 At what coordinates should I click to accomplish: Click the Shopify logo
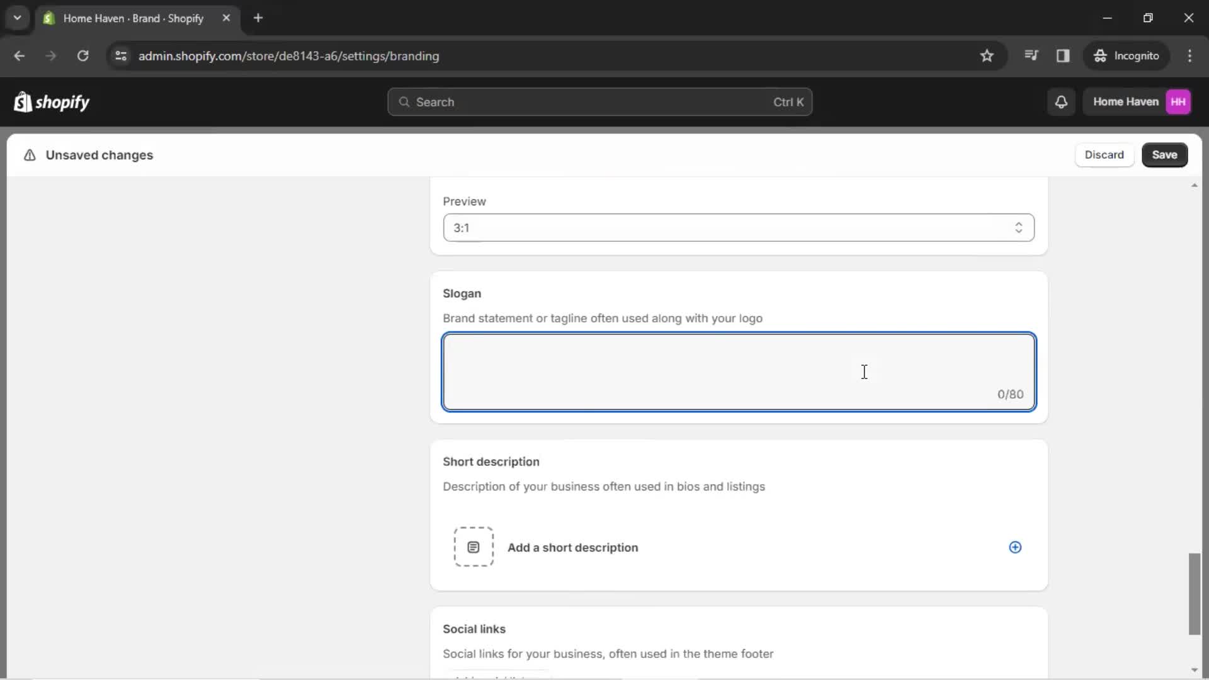52,102
